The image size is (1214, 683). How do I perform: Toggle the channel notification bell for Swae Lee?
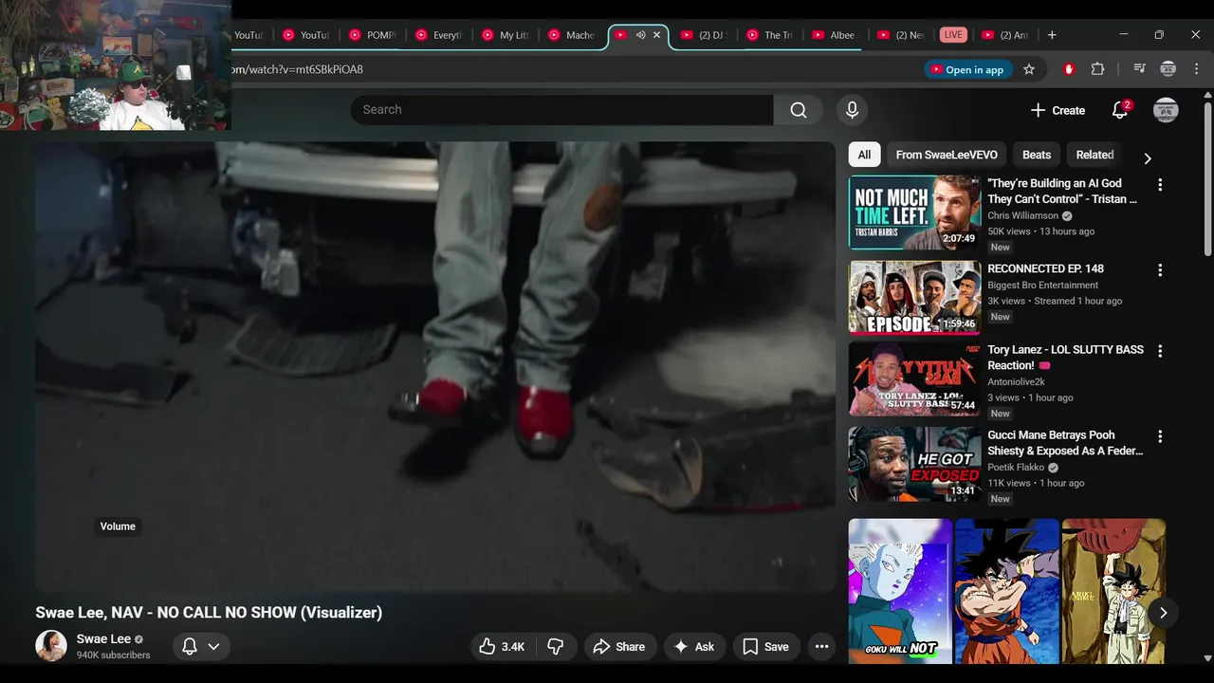(190, 647)
